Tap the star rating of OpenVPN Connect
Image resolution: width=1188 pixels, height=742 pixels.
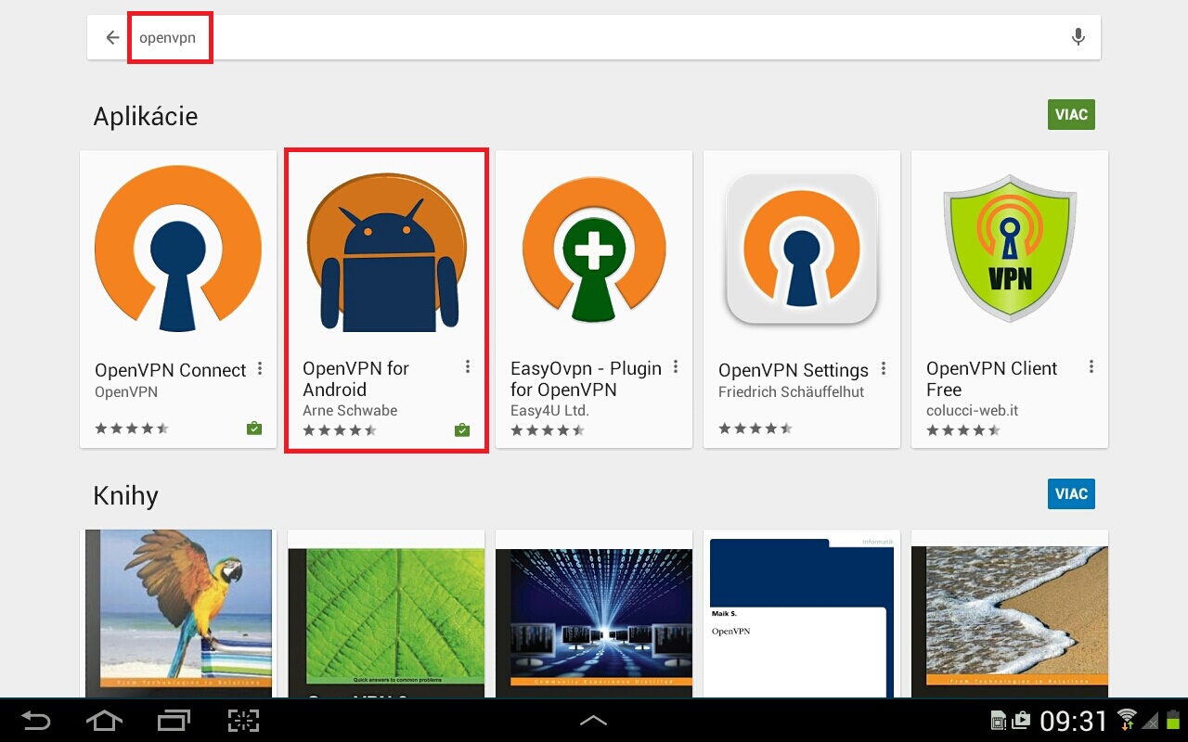tap(132, 429)
